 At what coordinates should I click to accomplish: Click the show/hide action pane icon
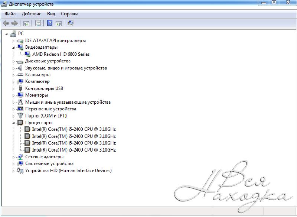point(59,23)
